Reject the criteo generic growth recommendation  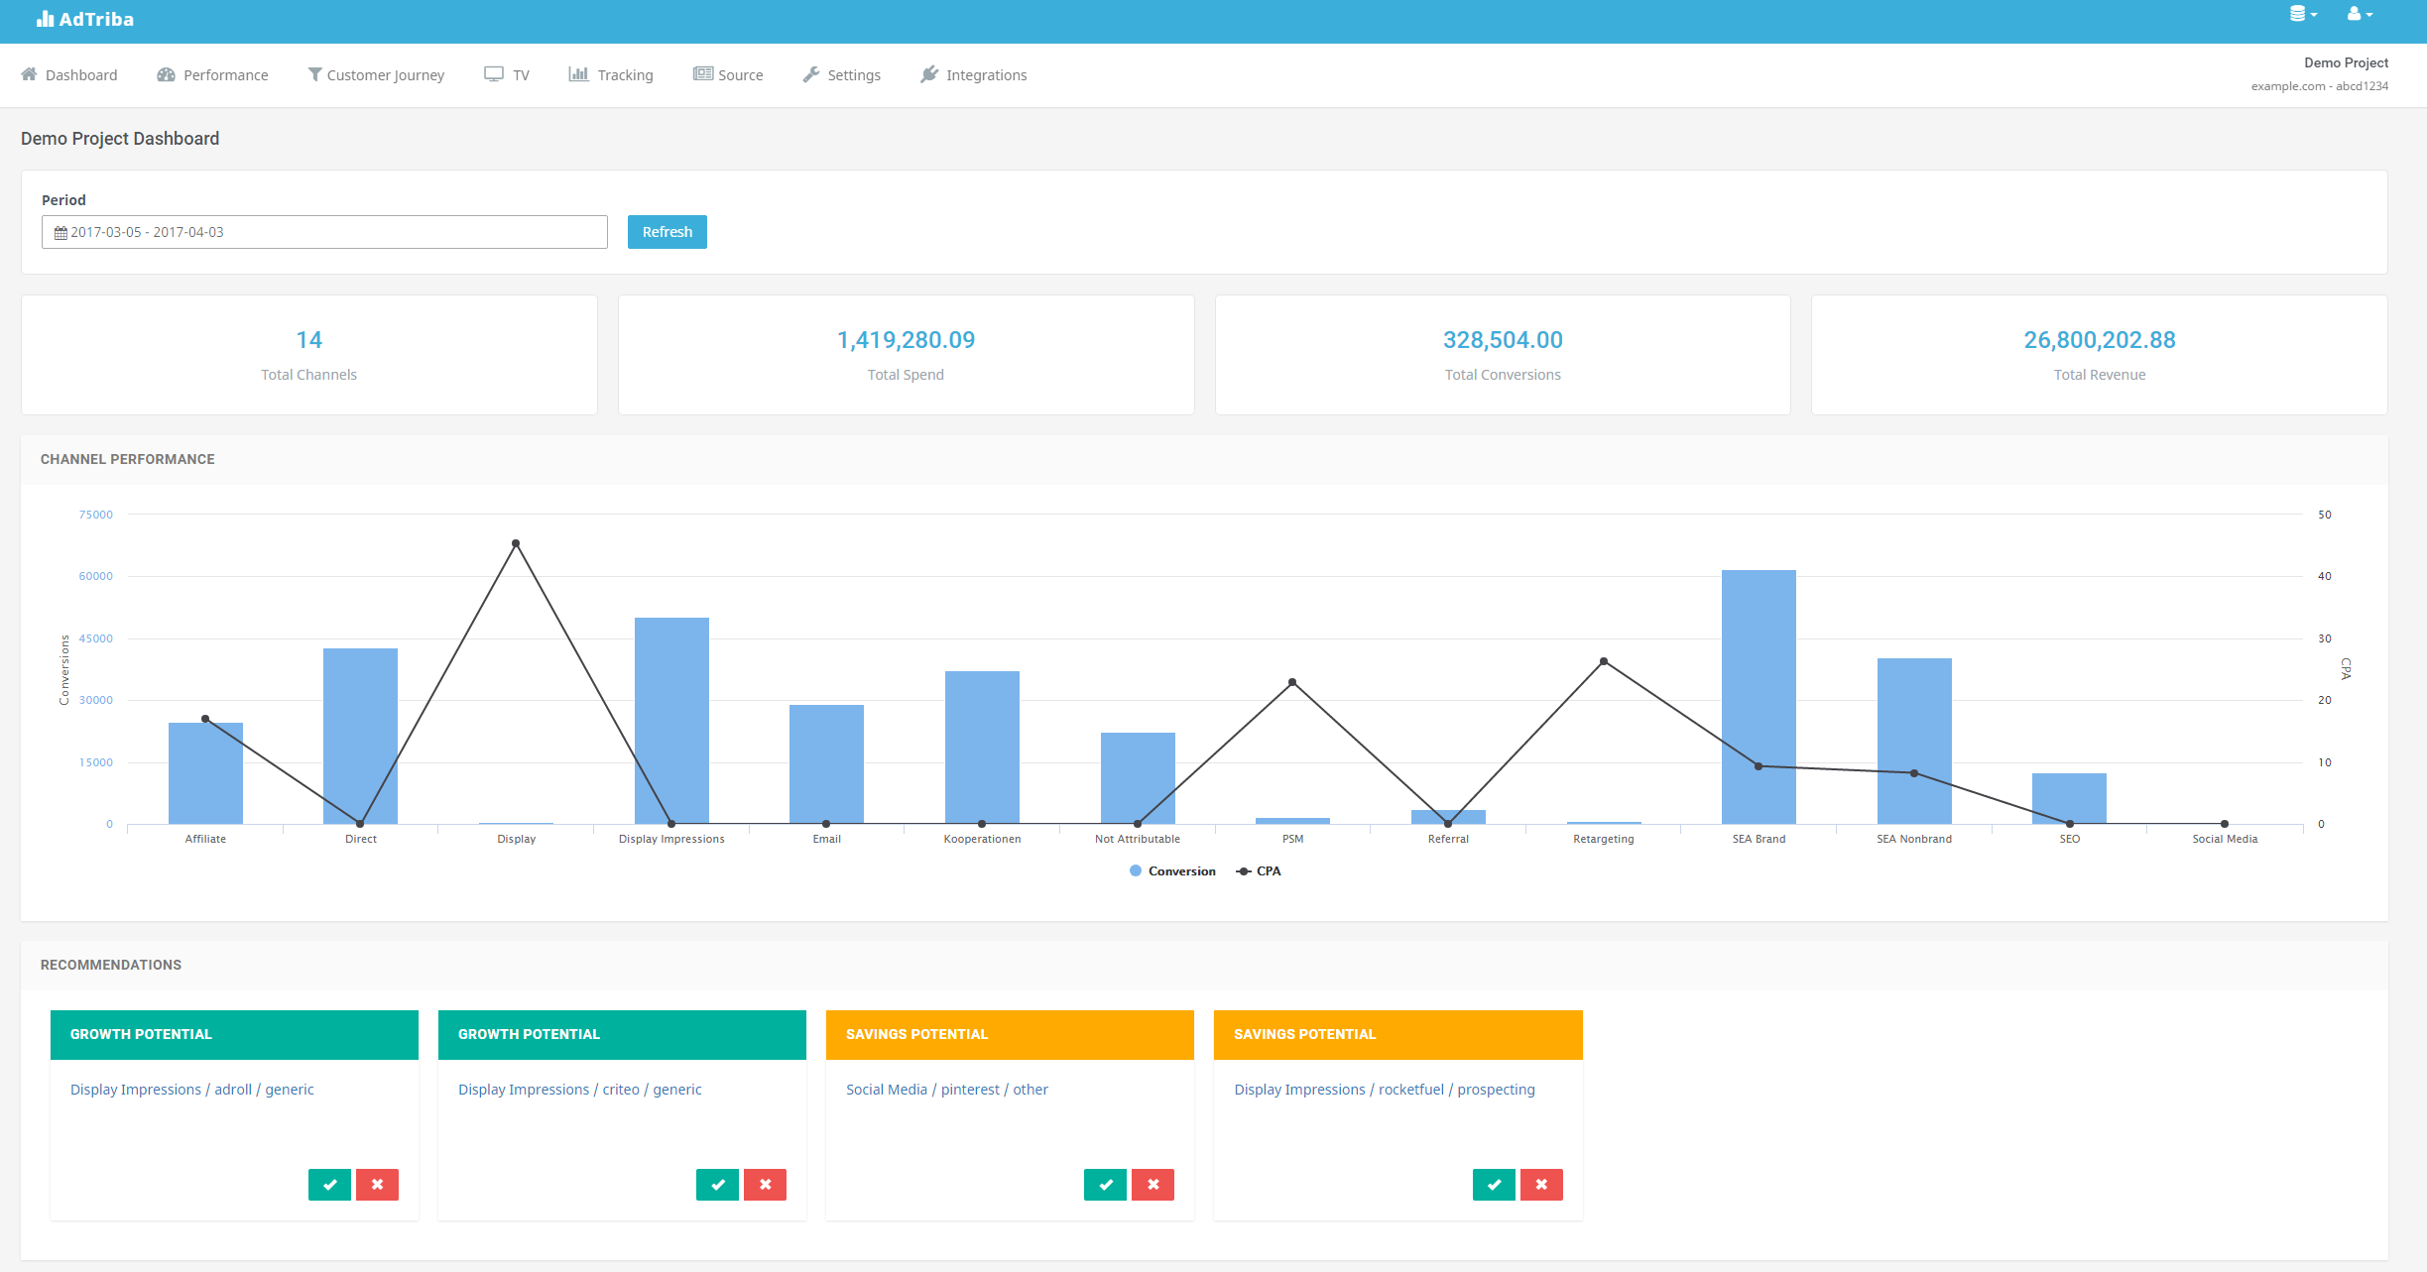765,1185
